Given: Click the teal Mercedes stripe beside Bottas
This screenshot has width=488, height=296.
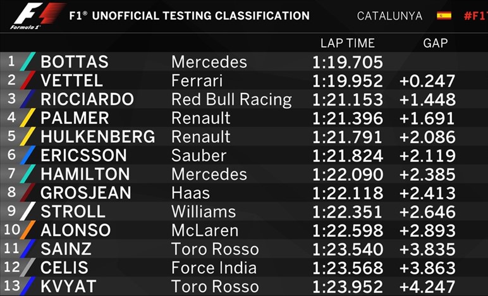Looking at the screenshot, I should pyautogui.click(x=28, y=61).
